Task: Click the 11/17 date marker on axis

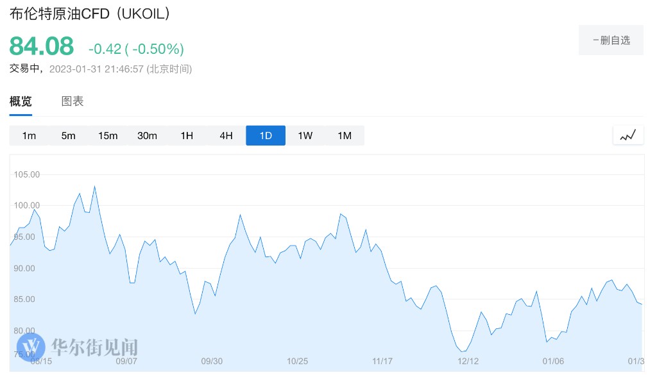Action: point(382,361)
